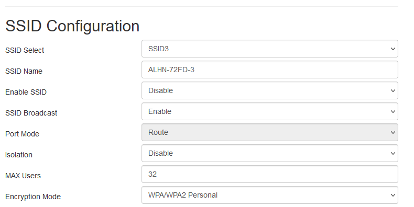This screenshot has height=207, width=414.
Task: Open the grayed Port Mode Route dropdown
Action: tap(269, 132)
